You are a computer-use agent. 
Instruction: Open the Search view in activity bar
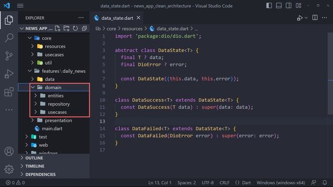tap(9, 38)
